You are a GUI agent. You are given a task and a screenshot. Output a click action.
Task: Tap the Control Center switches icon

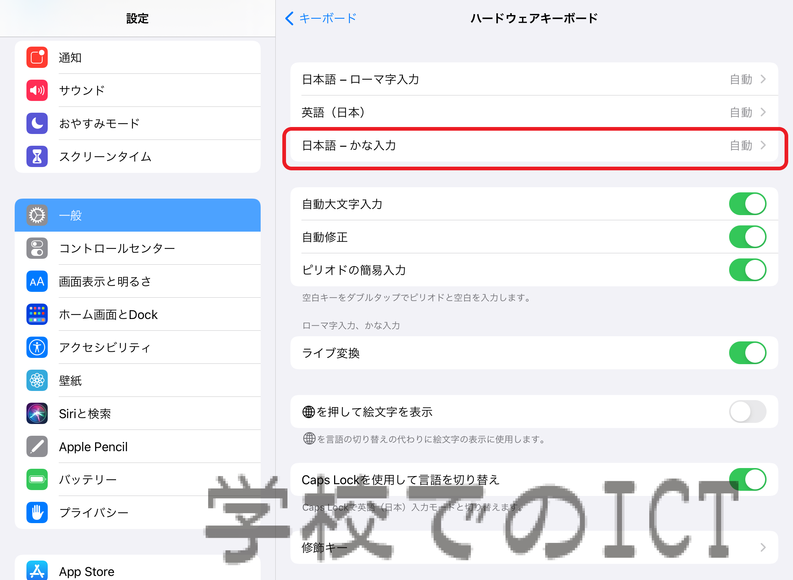tap(37, 248)
